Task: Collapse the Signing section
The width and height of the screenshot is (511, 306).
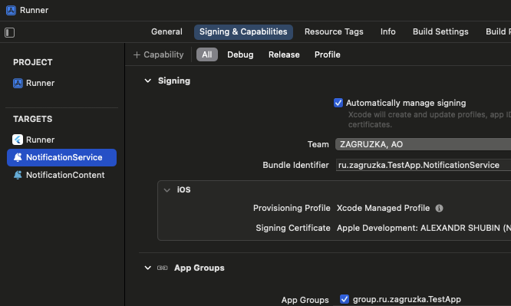Action: coord(147,81)
